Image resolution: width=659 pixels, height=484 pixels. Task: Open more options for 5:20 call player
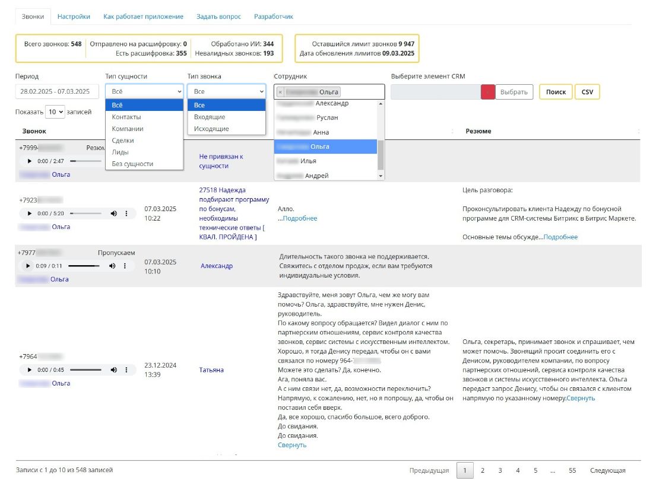click(126, 214)
